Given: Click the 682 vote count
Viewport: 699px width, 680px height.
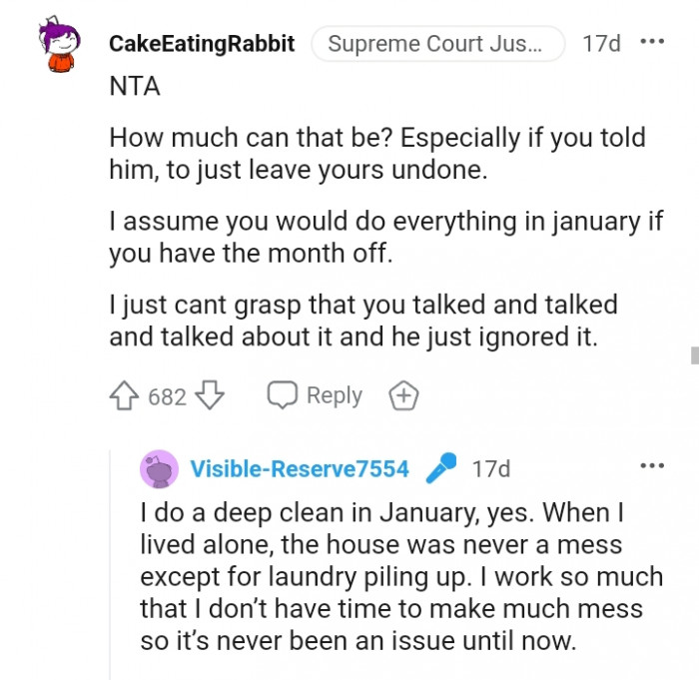Looking at the screenshot, I should [167, 397].
